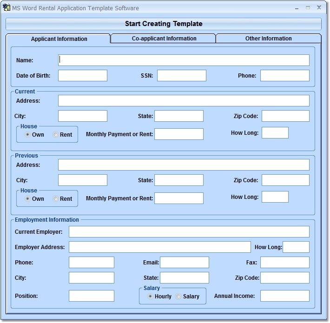330x323 pixels.
Task: Click the Previous State field
Action: 179,180
